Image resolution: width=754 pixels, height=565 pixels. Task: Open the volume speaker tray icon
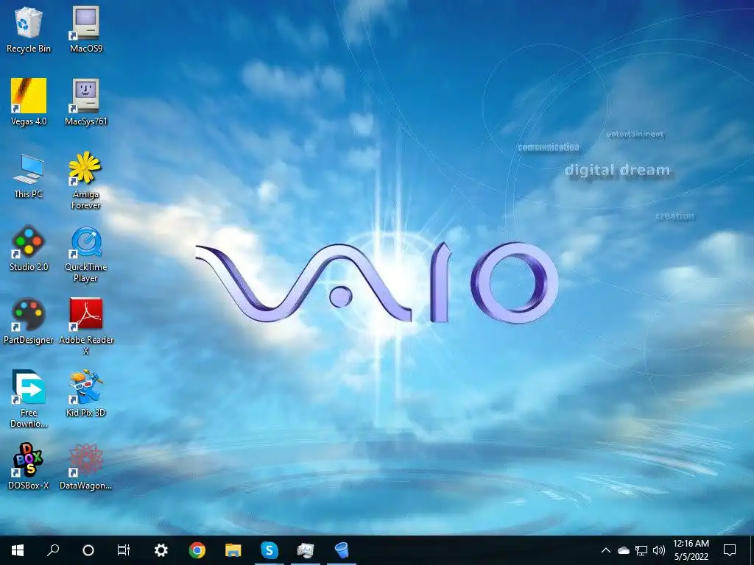coord(659,550)
